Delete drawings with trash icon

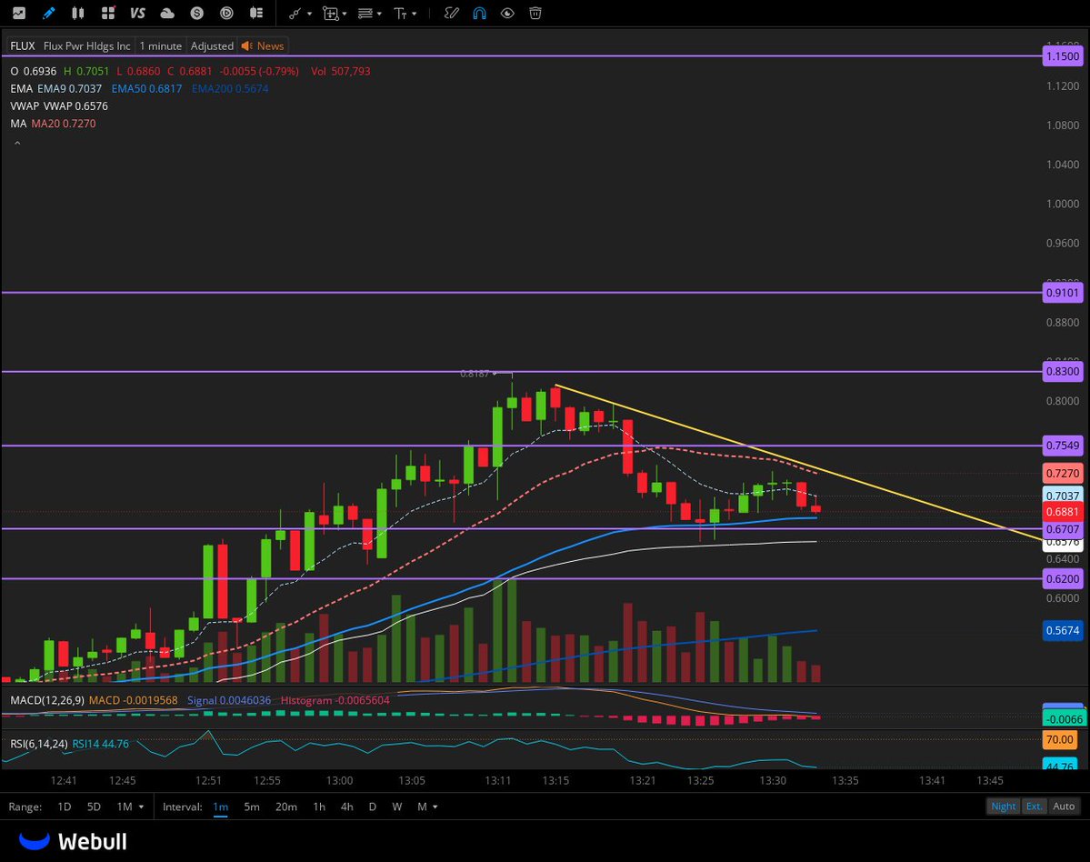[x=535, y=14]
